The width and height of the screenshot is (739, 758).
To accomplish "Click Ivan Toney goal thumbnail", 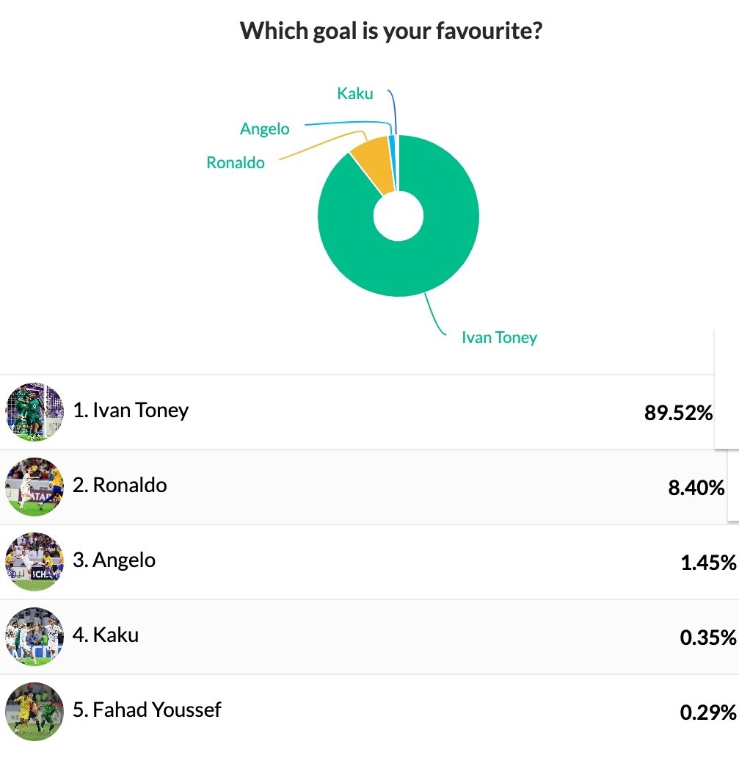I will [34, 412].
